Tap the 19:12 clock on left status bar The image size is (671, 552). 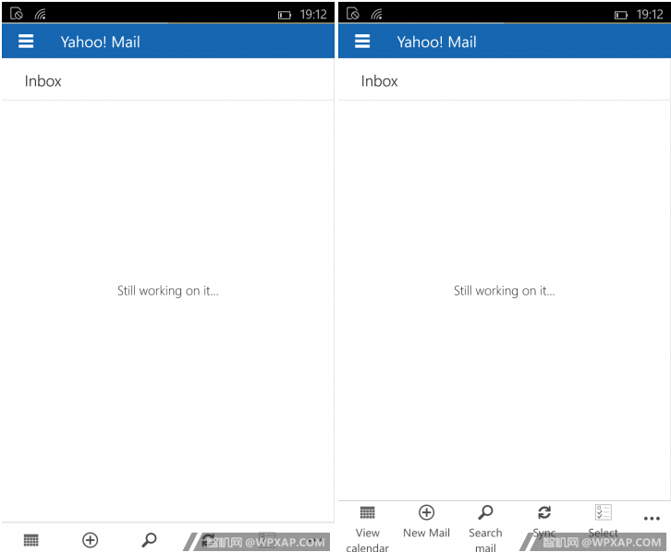(313, 15)
